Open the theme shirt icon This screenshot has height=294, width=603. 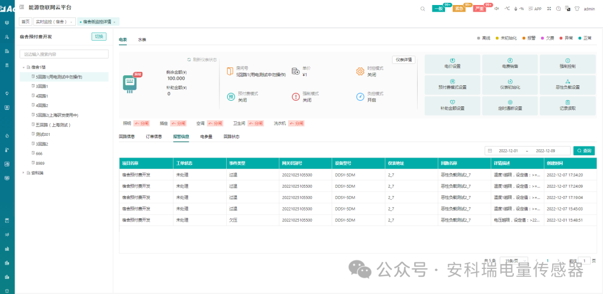pos(576,8)
